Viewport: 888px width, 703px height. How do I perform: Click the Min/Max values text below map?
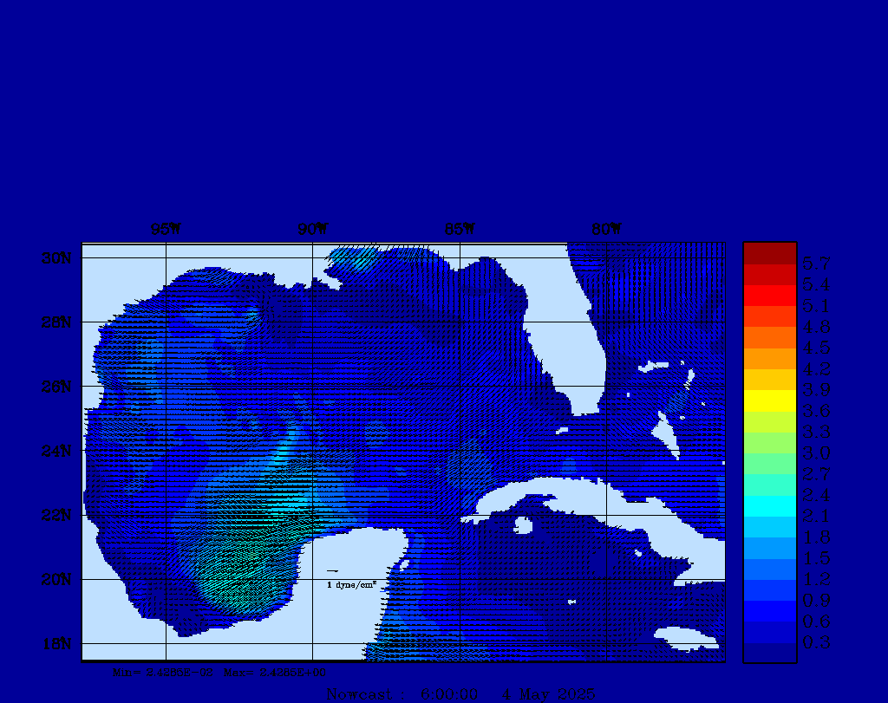[x=219, y=672]
